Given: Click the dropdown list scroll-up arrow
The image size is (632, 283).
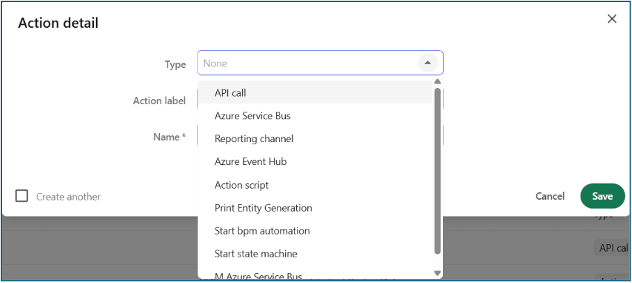Looking at the screenshot, I should pyautogui.click(x=437, y=82).
